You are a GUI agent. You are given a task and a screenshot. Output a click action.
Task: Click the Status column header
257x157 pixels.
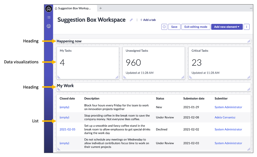[160, 99]
